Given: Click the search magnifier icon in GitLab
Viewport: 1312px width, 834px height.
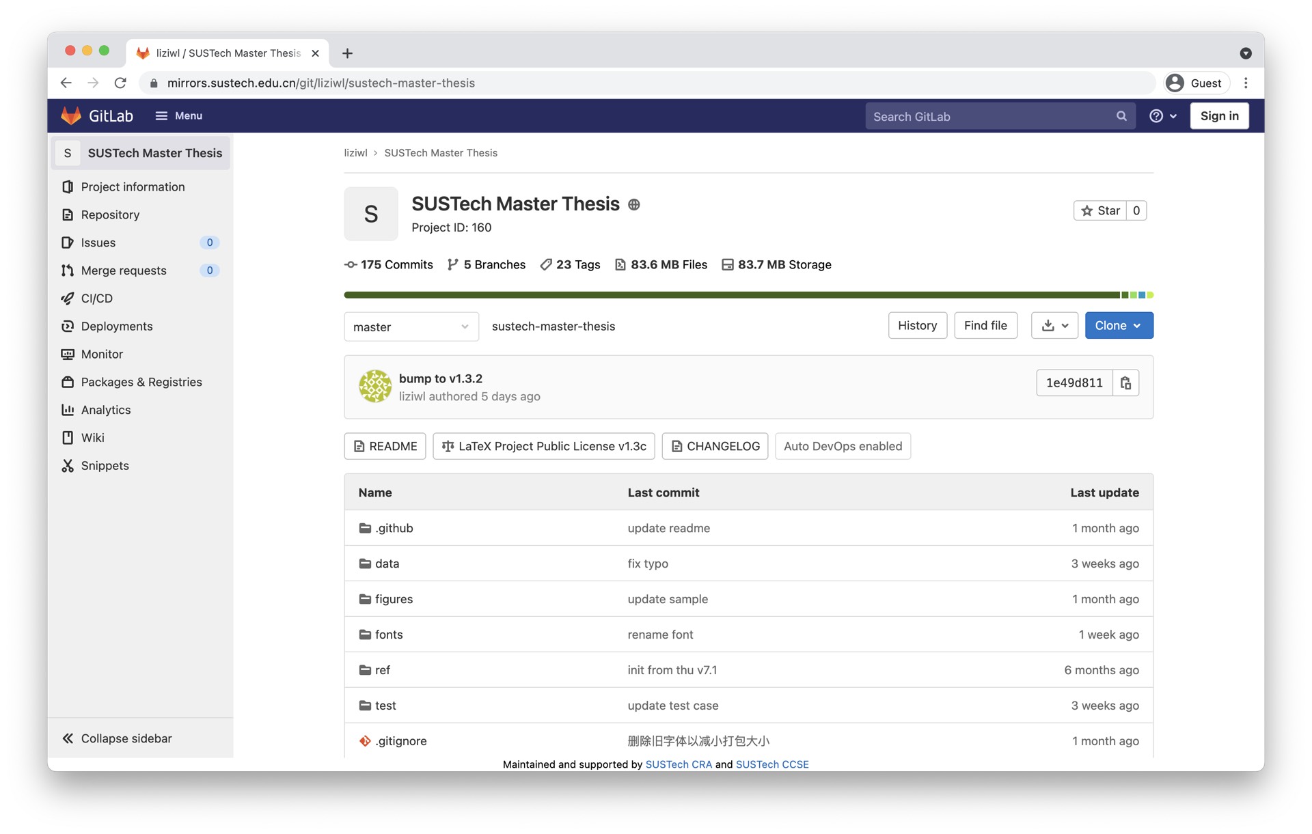Looking at the screenshot, I should click(1121, 116).
